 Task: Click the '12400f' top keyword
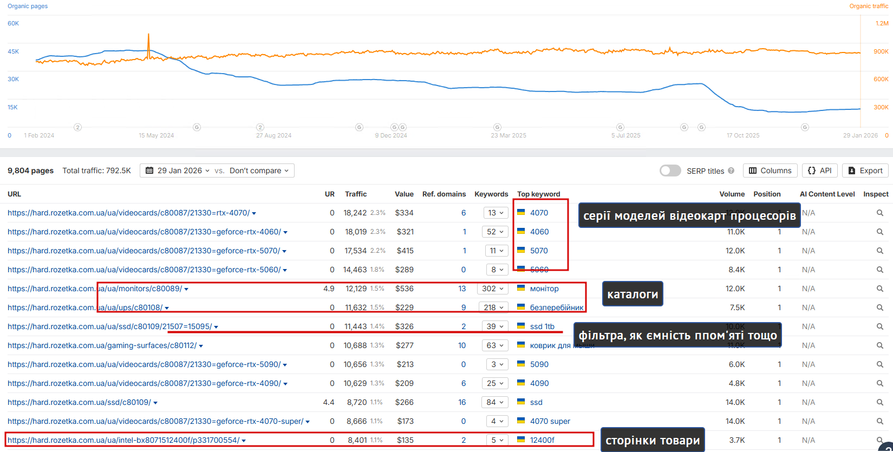coord(542,440)
